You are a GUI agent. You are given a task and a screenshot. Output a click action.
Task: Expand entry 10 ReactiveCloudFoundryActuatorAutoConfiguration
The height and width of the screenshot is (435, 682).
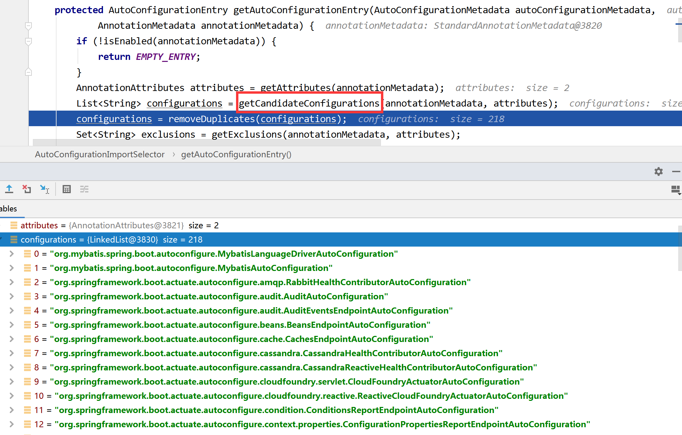(12, 396)
